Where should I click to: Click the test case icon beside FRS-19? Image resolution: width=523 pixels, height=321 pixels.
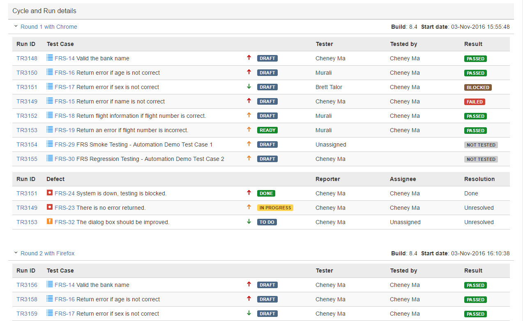[50, 129]
